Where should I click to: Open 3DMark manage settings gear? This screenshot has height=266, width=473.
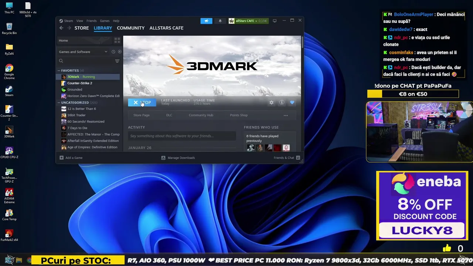[272, 102]
